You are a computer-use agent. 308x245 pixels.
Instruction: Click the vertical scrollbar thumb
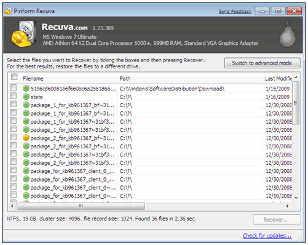[x=296, y=103]
